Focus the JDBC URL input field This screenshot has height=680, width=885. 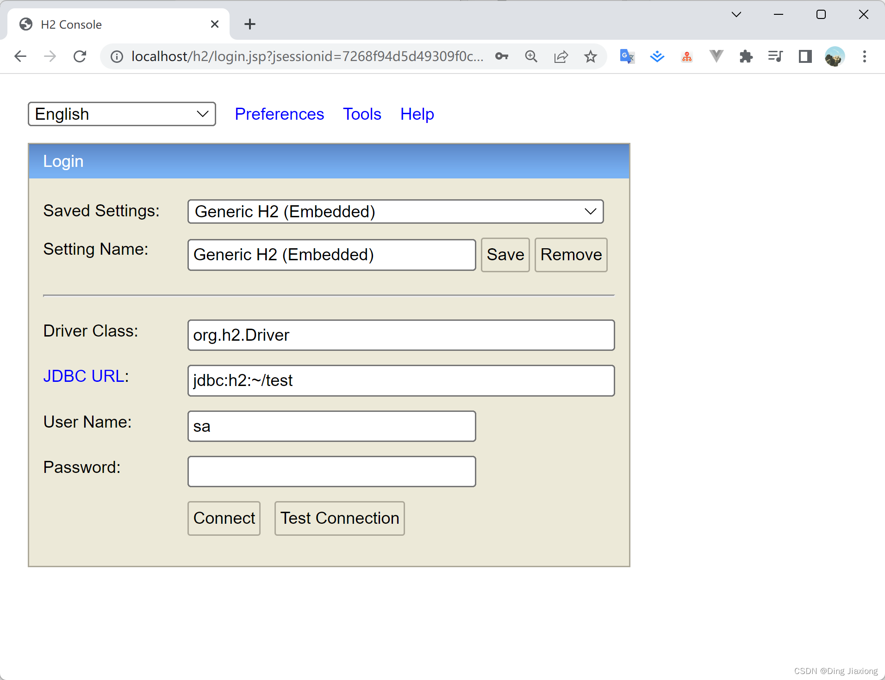401,380
